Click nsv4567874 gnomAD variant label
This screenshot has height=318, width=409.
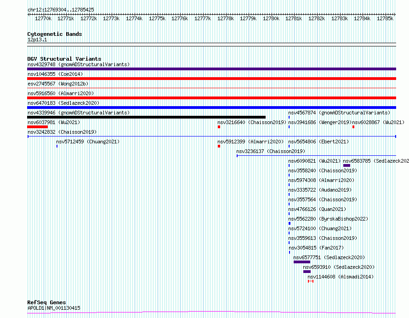coord(339,113)
